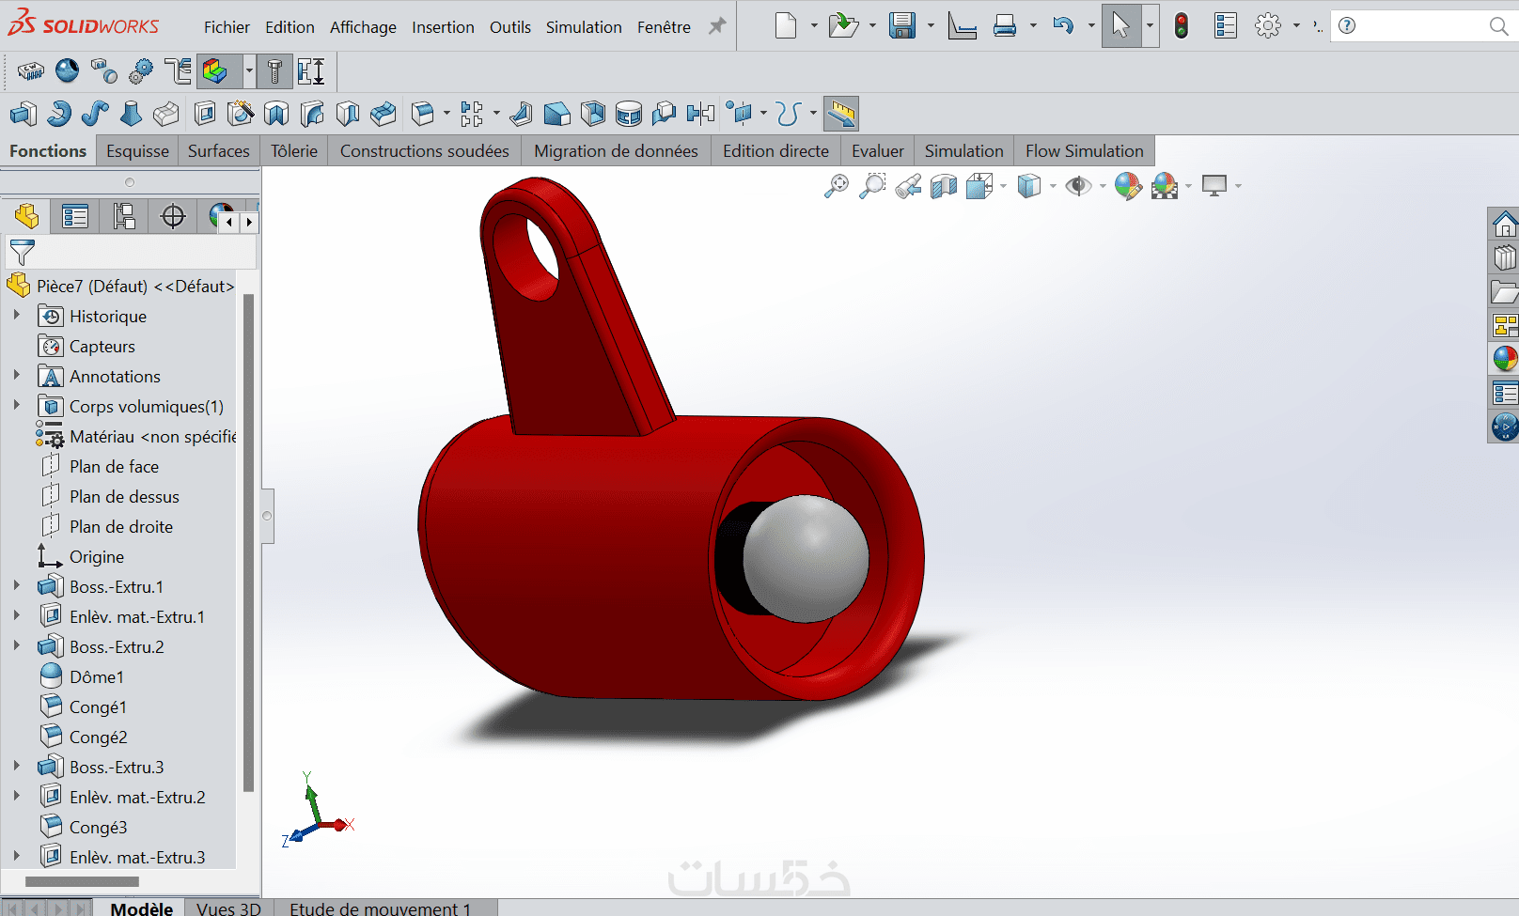Screen dimensions: 1519x916
Task: Open the Options gear dropdown arrow
Action: [1296, 26]
